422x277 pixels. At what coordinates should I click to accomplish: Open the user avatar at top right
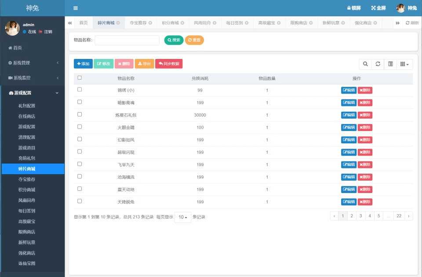point(400,8)
